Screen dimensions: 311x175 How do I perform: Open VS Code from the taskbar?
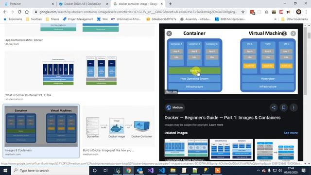[162, 171]
